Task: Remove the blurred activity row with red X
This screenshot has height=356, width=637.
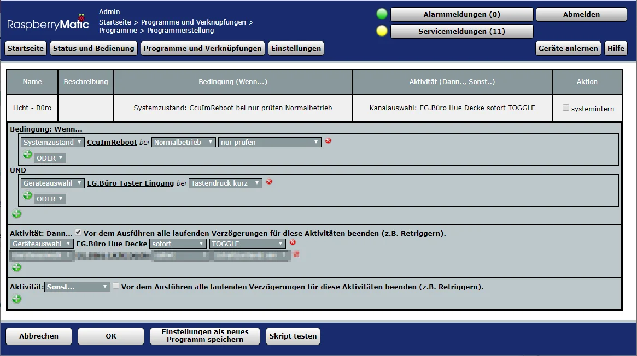Action: (x=296, y=254)
